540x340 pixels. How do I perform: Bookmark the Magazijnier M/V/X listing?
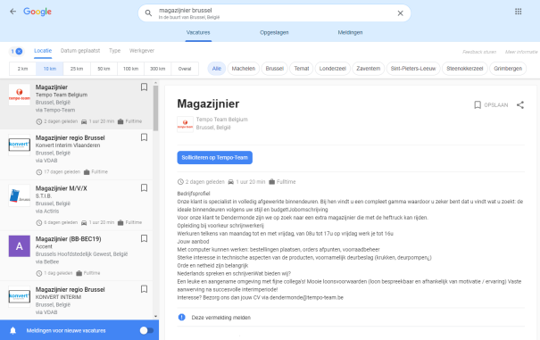tap(144, 187)
